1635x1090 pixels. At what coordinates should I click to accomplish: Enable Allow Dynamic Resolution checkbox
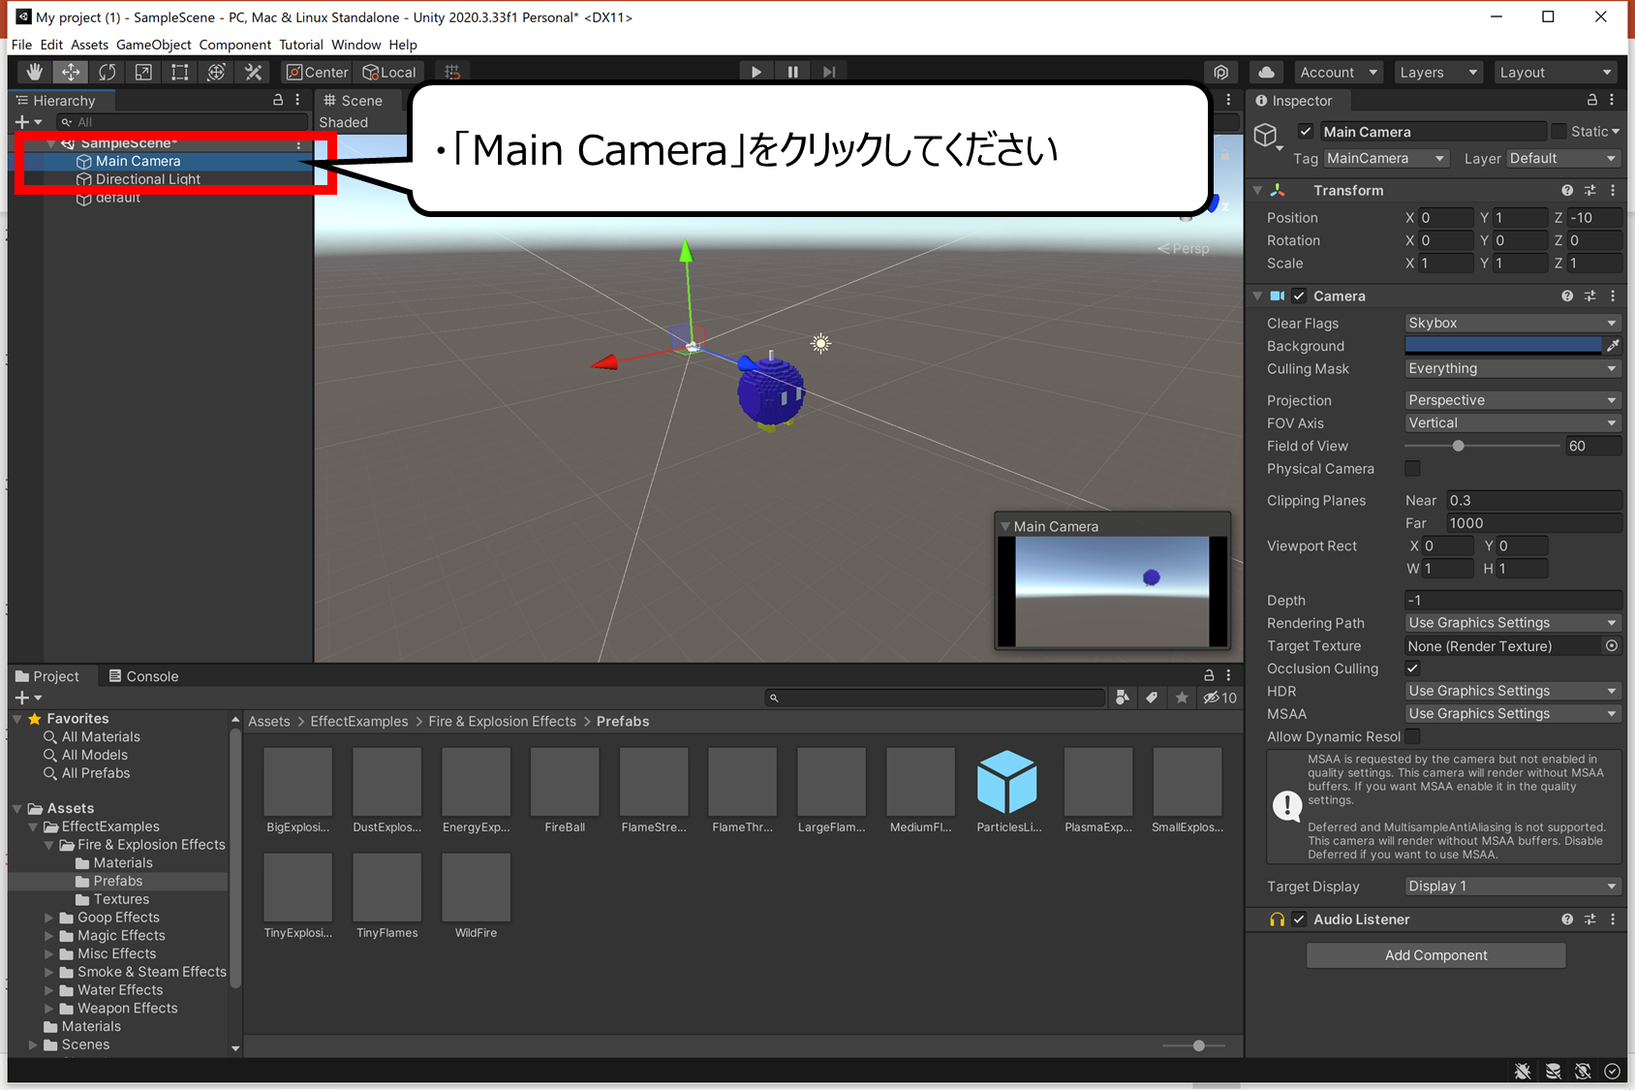point(1413,736)
